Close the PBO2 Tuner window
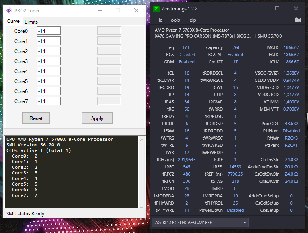This screenshot has width=308, height=233. tap(136, 10)
